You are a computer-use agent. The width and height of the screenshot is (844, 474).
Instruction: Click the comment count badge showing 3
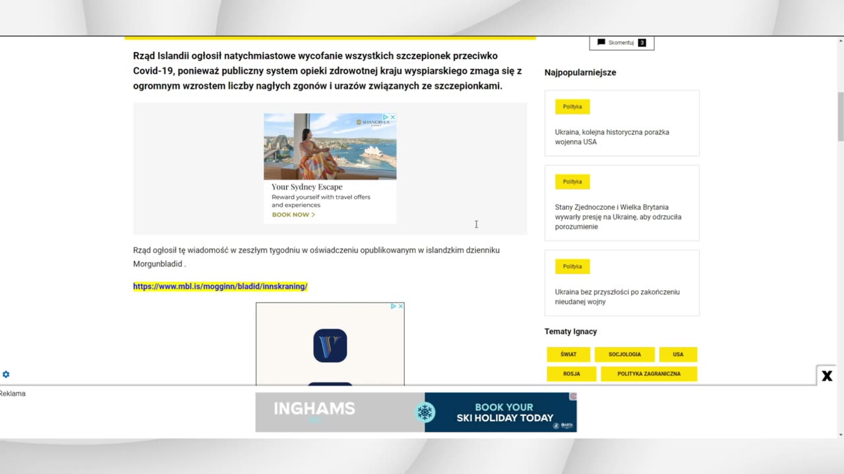(642, 43)
